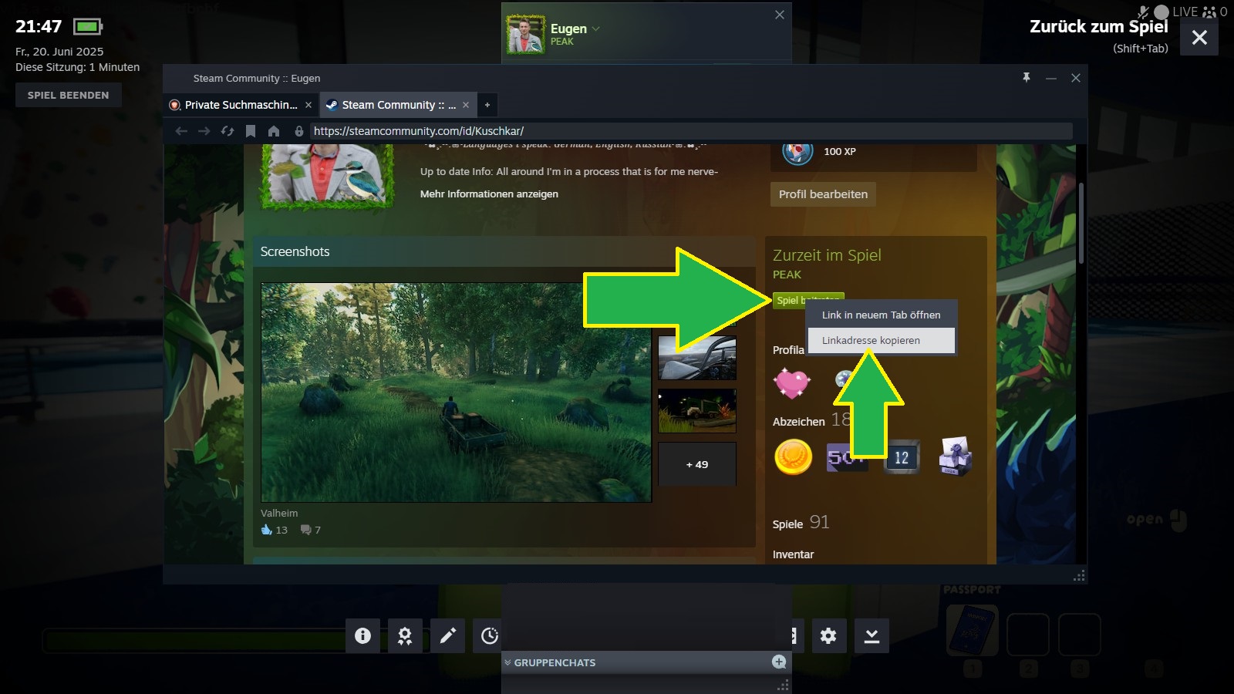This screenshot has width=1234, height=694.
Task: Close the Private Suchmaschine tab
Action: (308, 105)
